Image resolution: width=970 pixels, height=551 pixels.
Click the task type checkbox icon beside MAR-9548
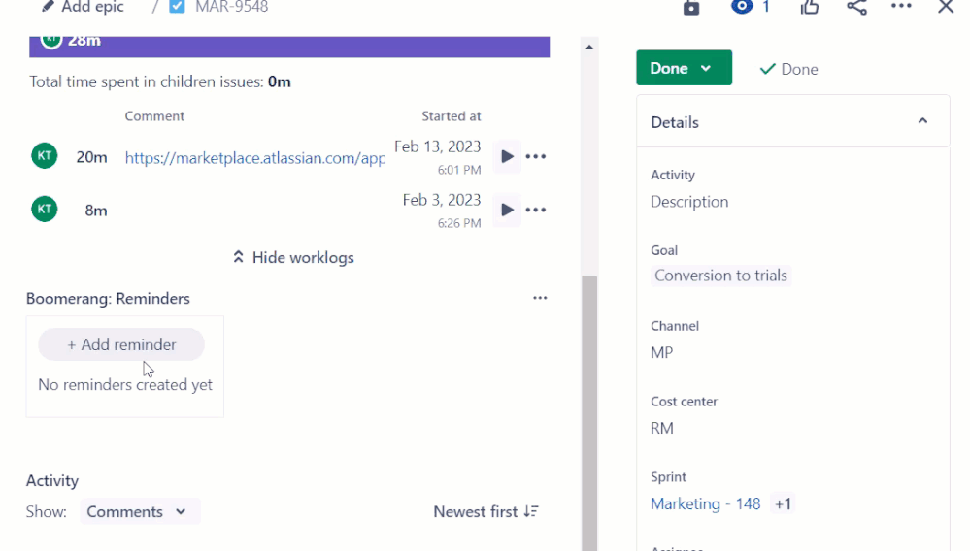click(x=177, y=6)
